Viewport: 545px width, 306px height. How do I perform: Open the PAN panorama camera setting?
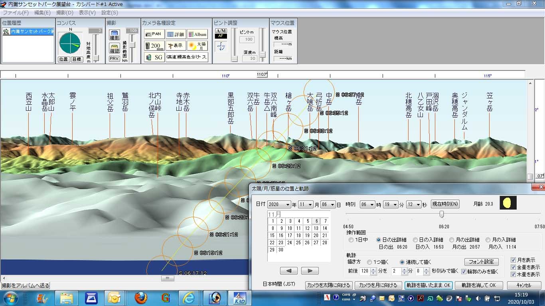pyautogui.click(x=154, y=34)
